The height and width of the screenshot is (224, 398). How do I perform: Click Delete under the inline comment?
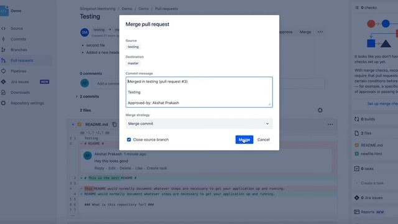(x=126, y=168)
